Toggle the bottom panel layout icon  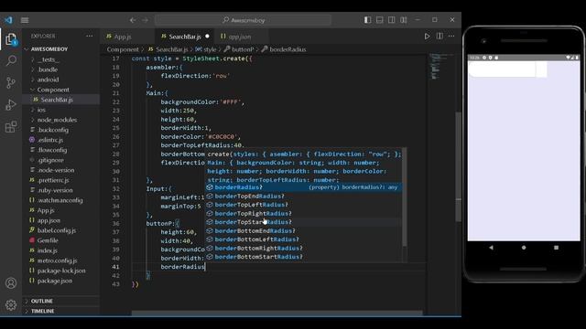[380, 20]
